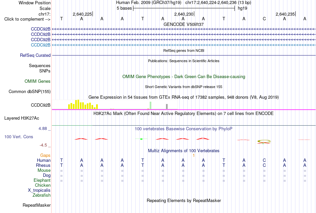The height and width of the screenshot is (213, 316).
Task: Select the 'Zebrafish' alignment row label
Action: click(x=42, y=195)
